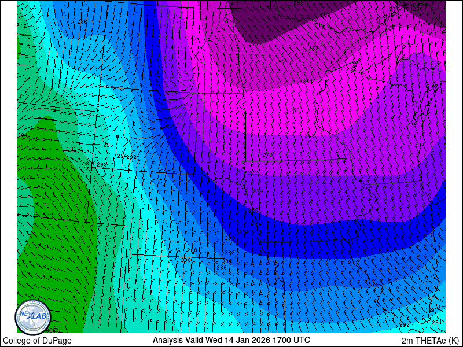The height and width of the screenshot is (347, 463).
Task: Select the 276 contour label
Action: [x=253, y=211]
